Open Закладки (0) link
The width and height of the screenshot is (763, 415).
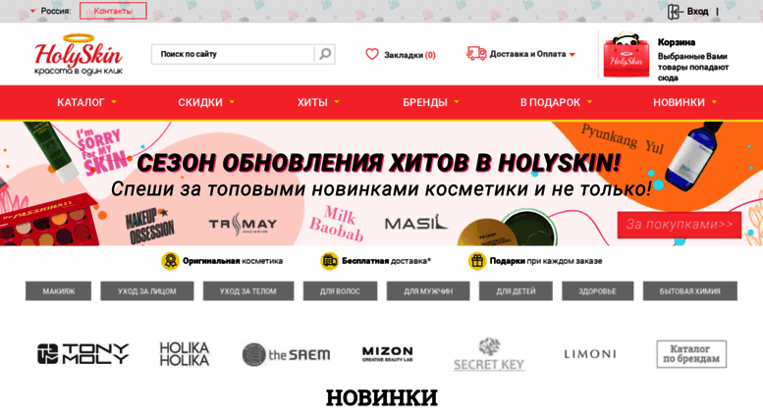pyautogui.click(x=409, y=55)
